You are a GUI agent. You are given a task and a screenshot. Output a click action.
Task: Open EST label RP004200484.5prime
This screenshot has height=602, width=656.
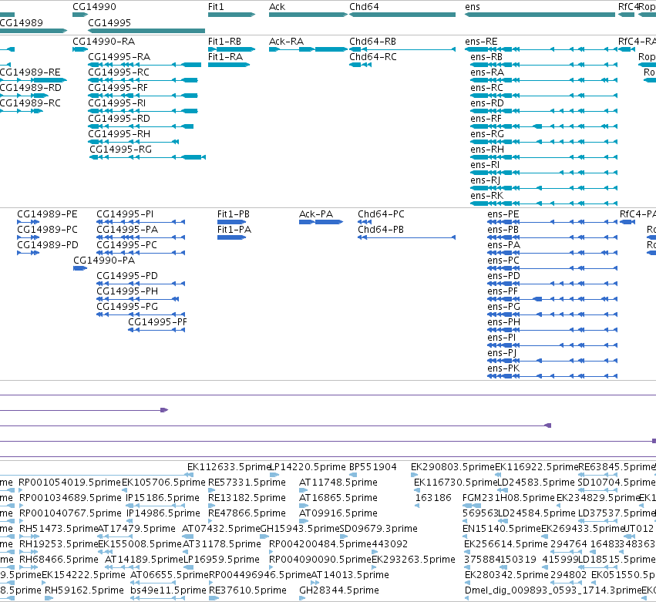[x=320, y=544]
